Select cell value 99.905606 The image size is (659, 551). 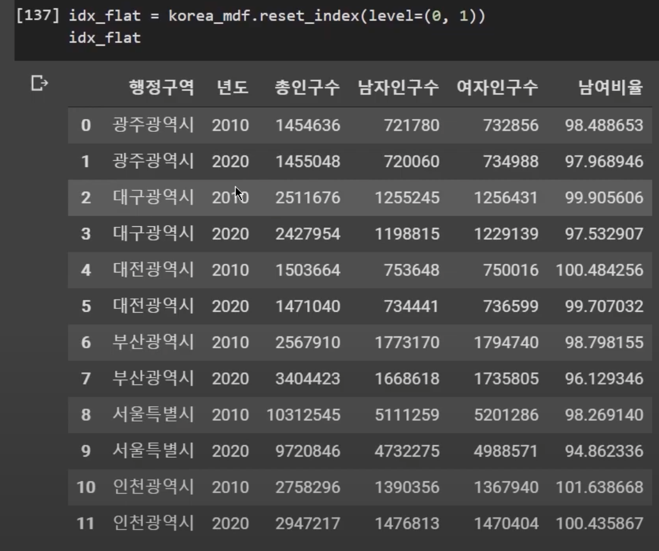coord(604,198)
